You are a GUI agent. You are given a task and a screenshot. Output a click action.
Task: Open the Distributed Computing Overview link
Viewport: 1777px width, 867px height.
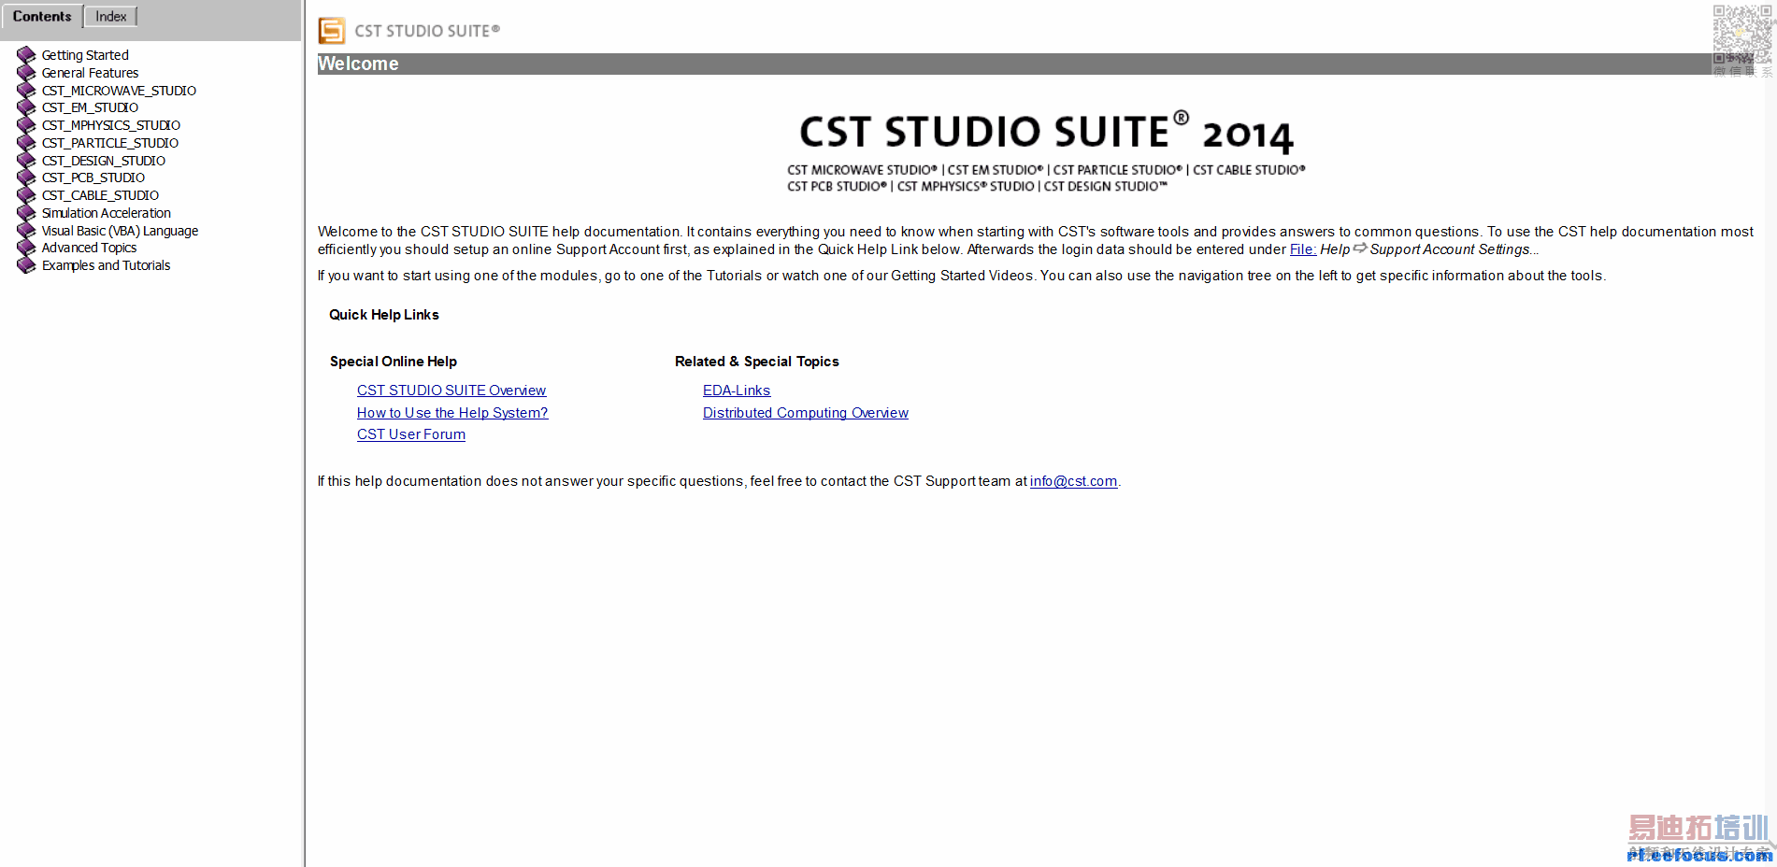pos(806,413)
